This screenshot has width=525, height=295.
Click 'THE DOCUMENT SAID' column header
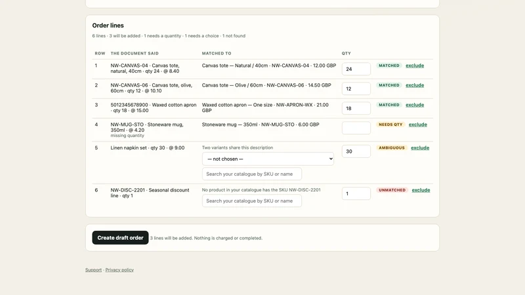click(x=135, y=53)
